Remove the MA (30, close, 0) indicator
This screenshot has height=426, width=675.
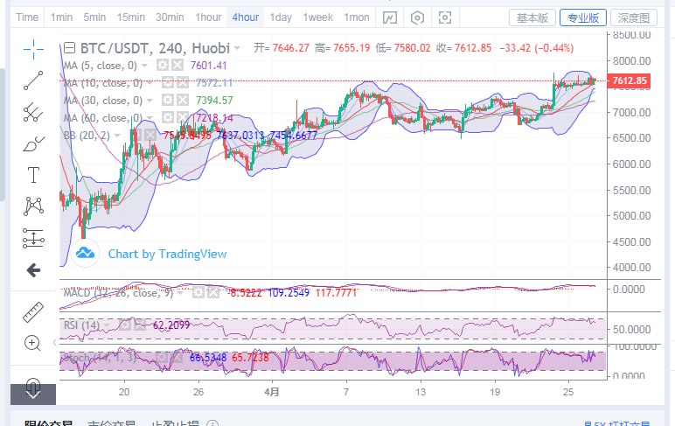(183, 101)
